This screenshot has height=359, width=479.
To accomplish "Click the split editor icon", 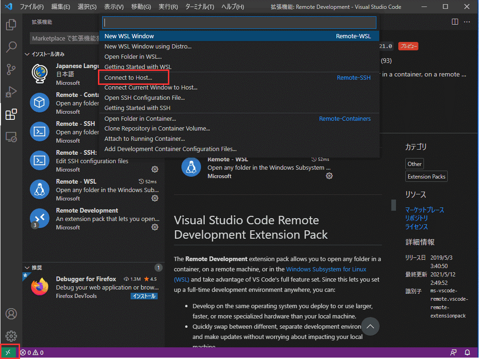I will click(455, 21).
